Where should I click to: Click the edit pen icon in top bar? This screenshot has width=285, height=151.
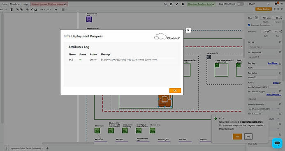point(177,4)
